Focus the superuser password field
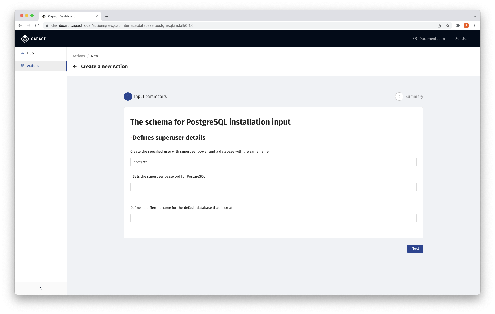The width and height of the screenshot is (495, 314). (x=273, y=187)
